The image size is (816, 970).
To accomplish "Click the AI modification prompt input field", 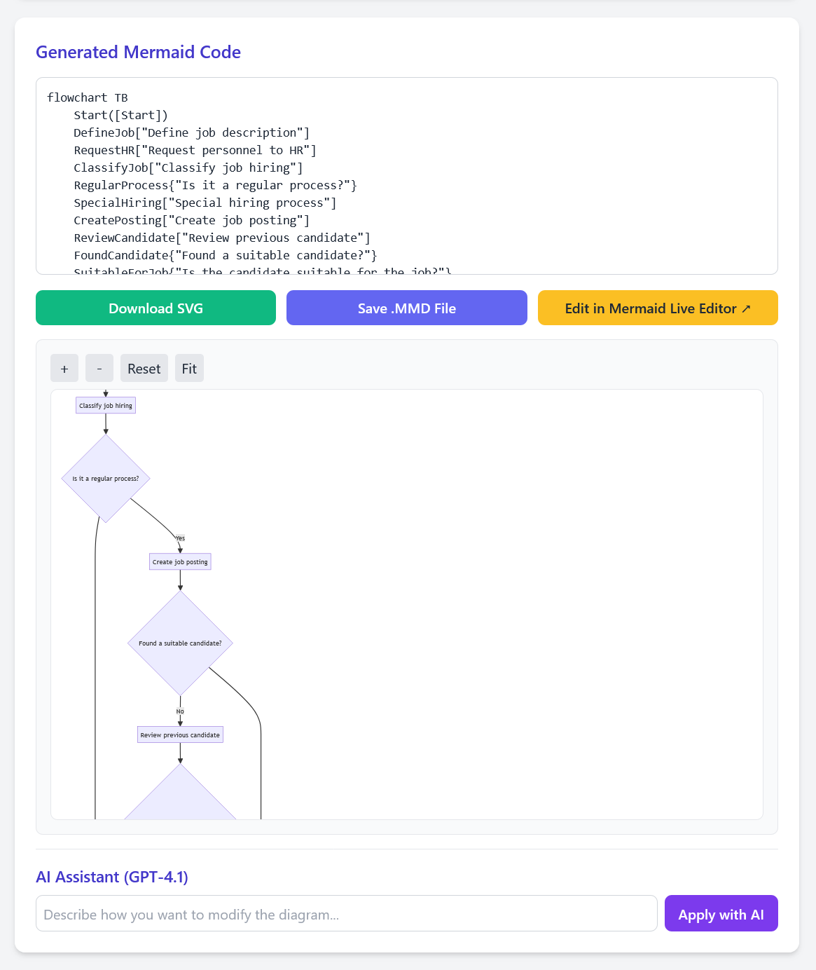I will coord(346,914).
